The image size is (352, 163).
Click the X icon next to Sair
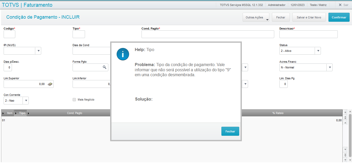340,5
